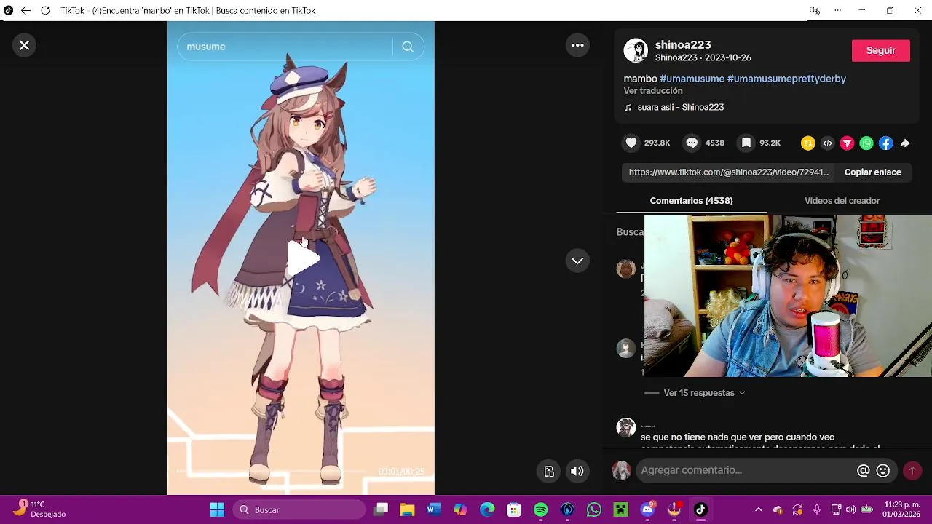Repost using the yellow repost icon
Image resolution: width=932 pixels, height=524 pixels.
pyautogui.click(x=807, y=143)
